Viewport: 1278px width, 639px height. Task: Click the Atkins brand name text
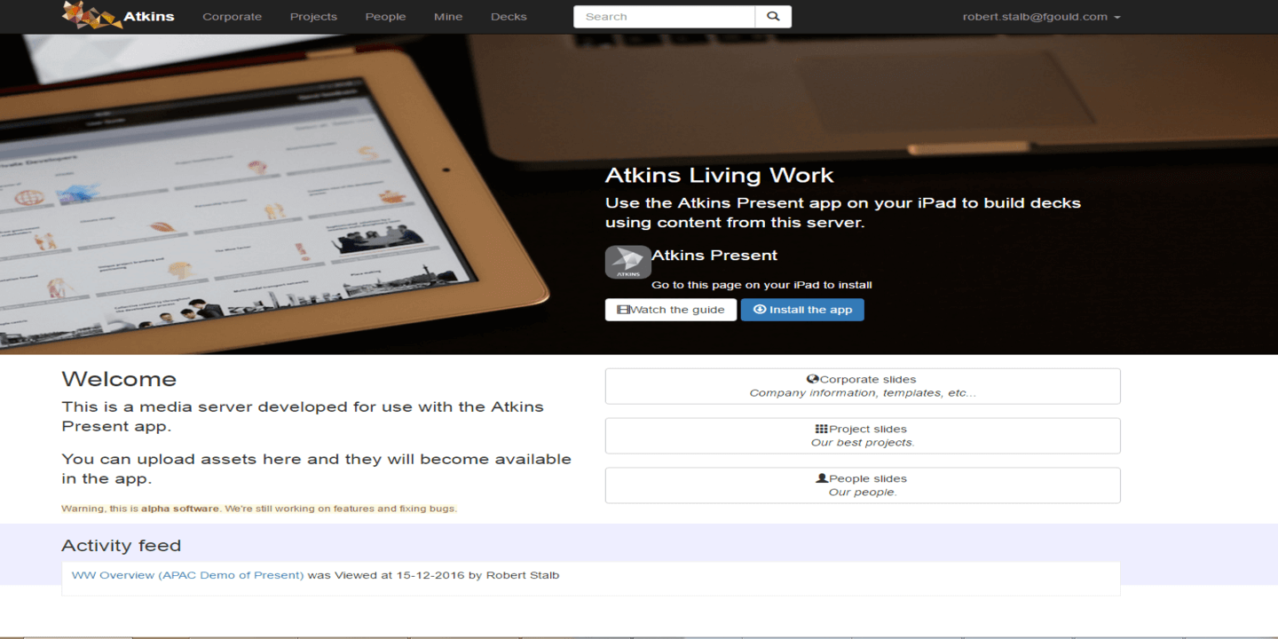pos(149,16)
